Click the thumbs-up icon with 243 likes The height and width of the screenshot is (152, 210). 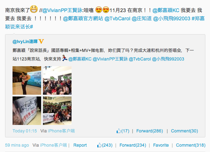point(99,145)
